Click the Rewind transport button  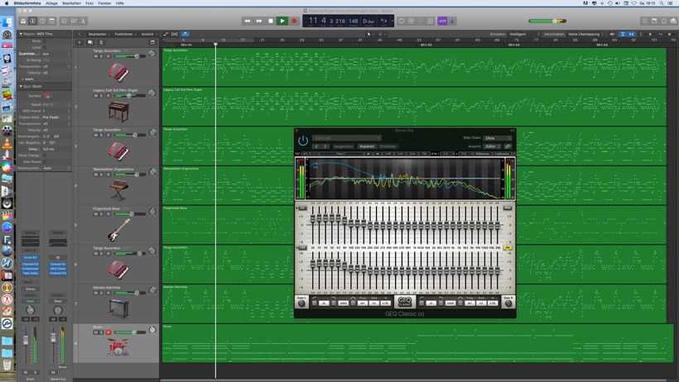click(x=248, y=21)
